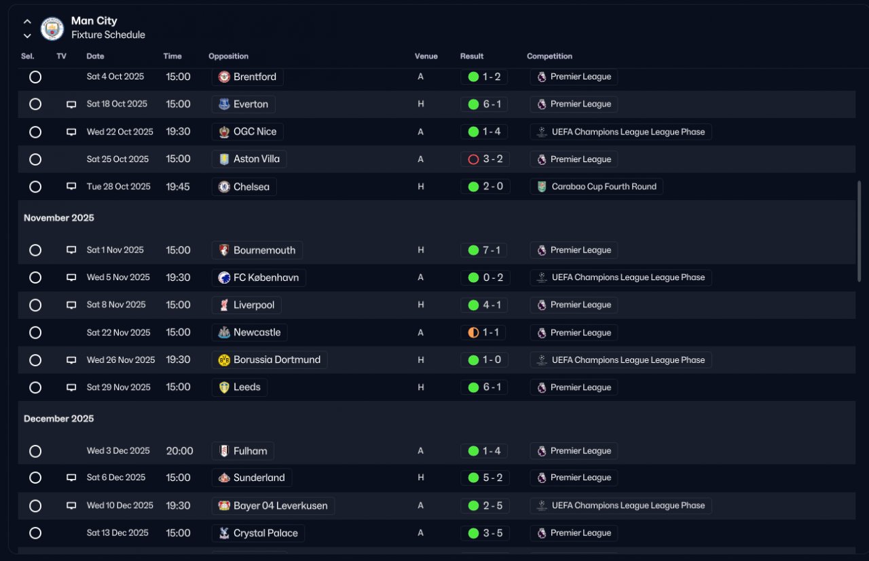
Task: Click the Man City club badge
Action: 52,28
